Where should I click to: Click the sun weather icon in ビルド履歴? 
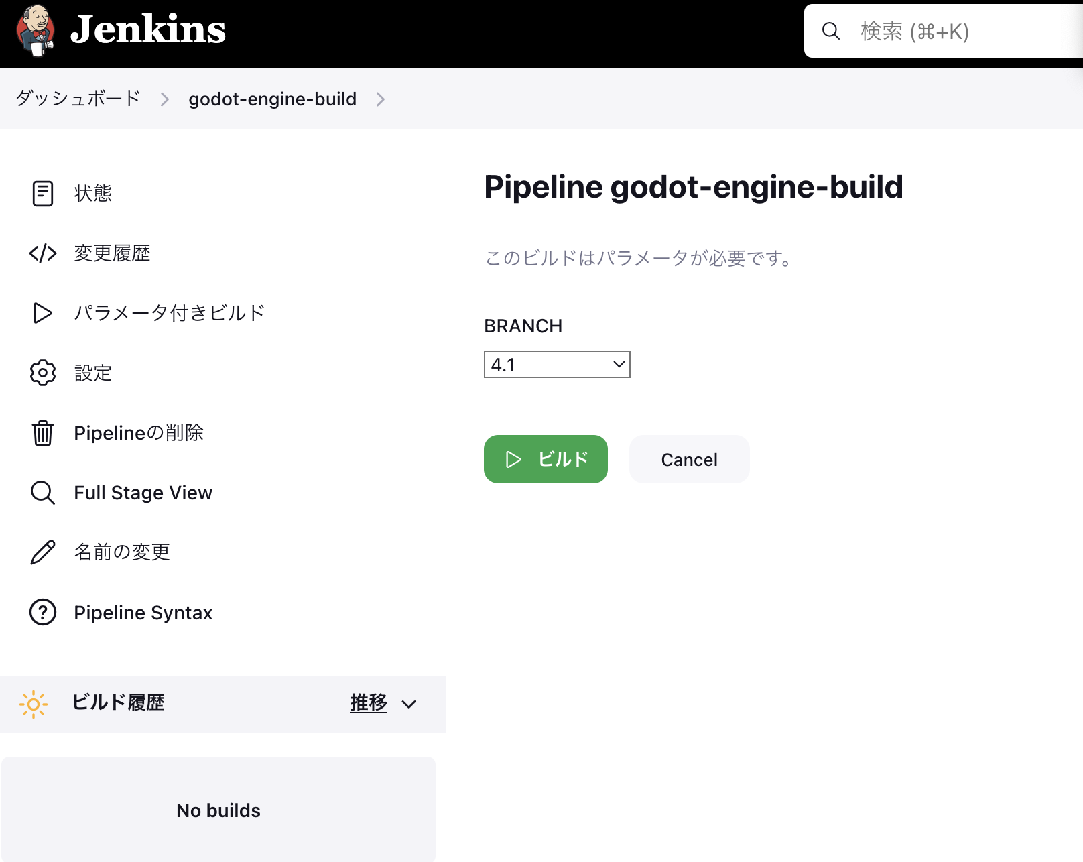(34, 704)
